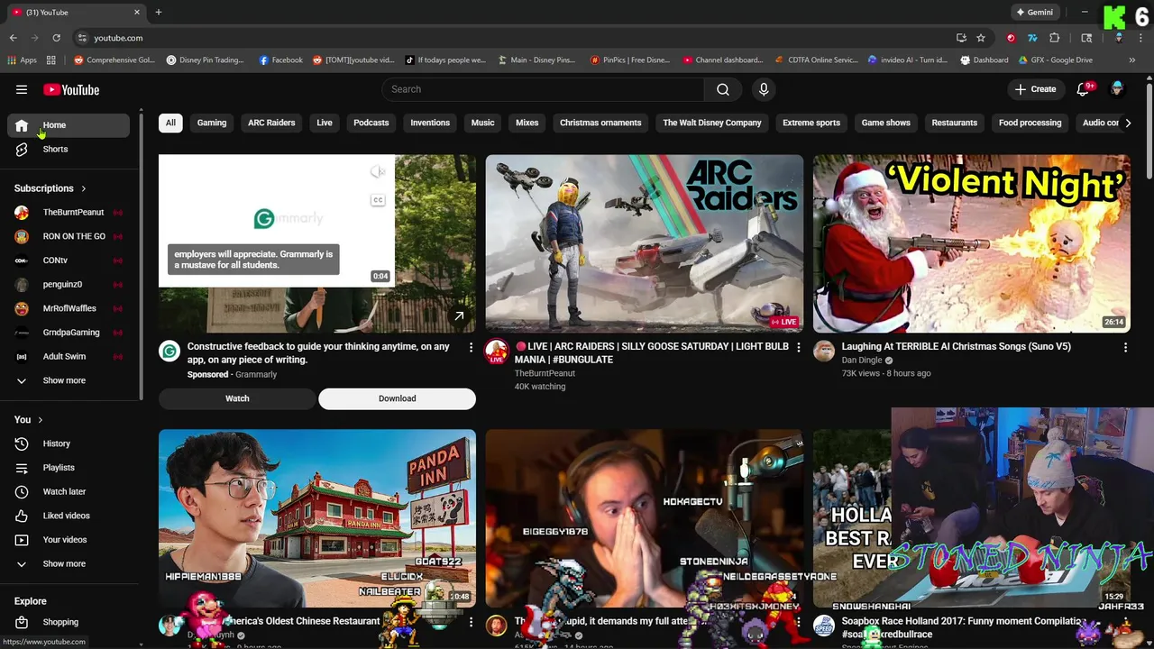
Task: Open Liked videos in sidebar
Action: point(69,516)
